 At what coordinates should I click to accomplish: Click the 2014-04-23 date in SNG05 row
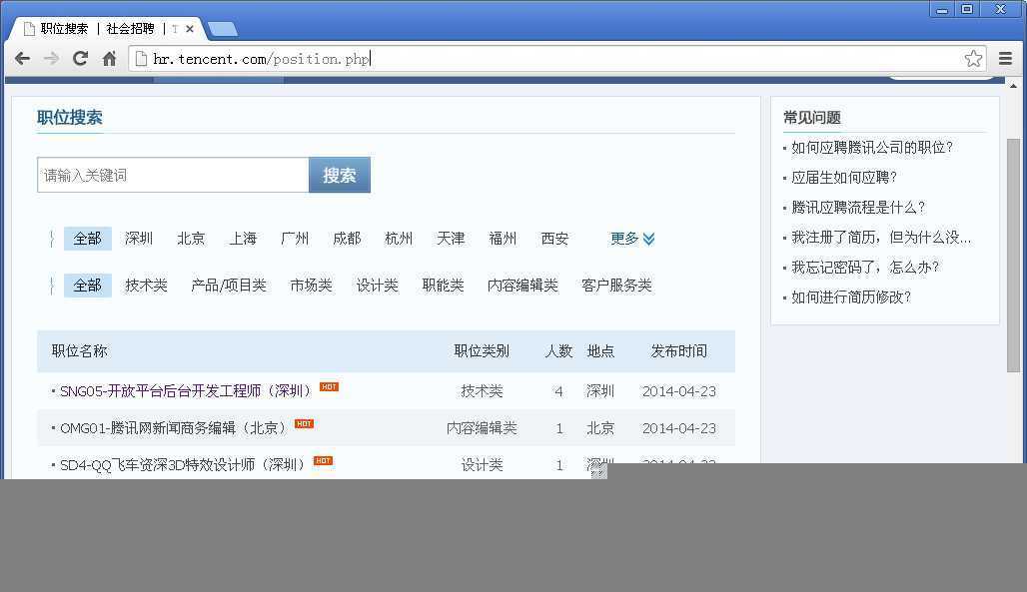coord(678,391)
